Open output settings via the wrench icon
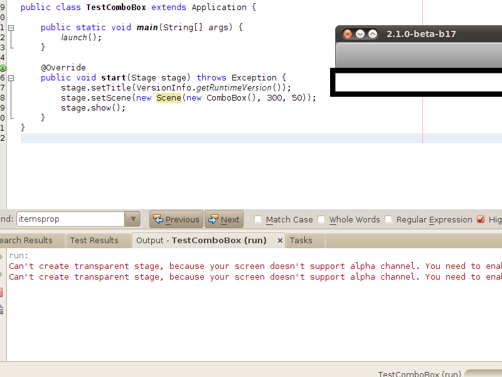This screenshot has height=377, width=502. [1, 309]
